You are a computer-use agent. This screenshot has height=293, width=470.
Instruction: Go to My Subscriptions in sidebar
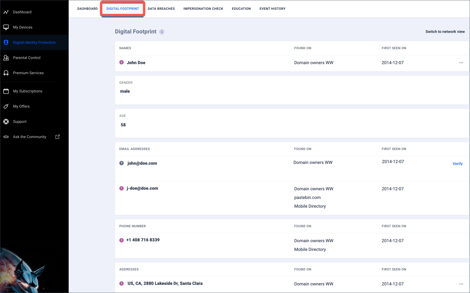(34, 91)
